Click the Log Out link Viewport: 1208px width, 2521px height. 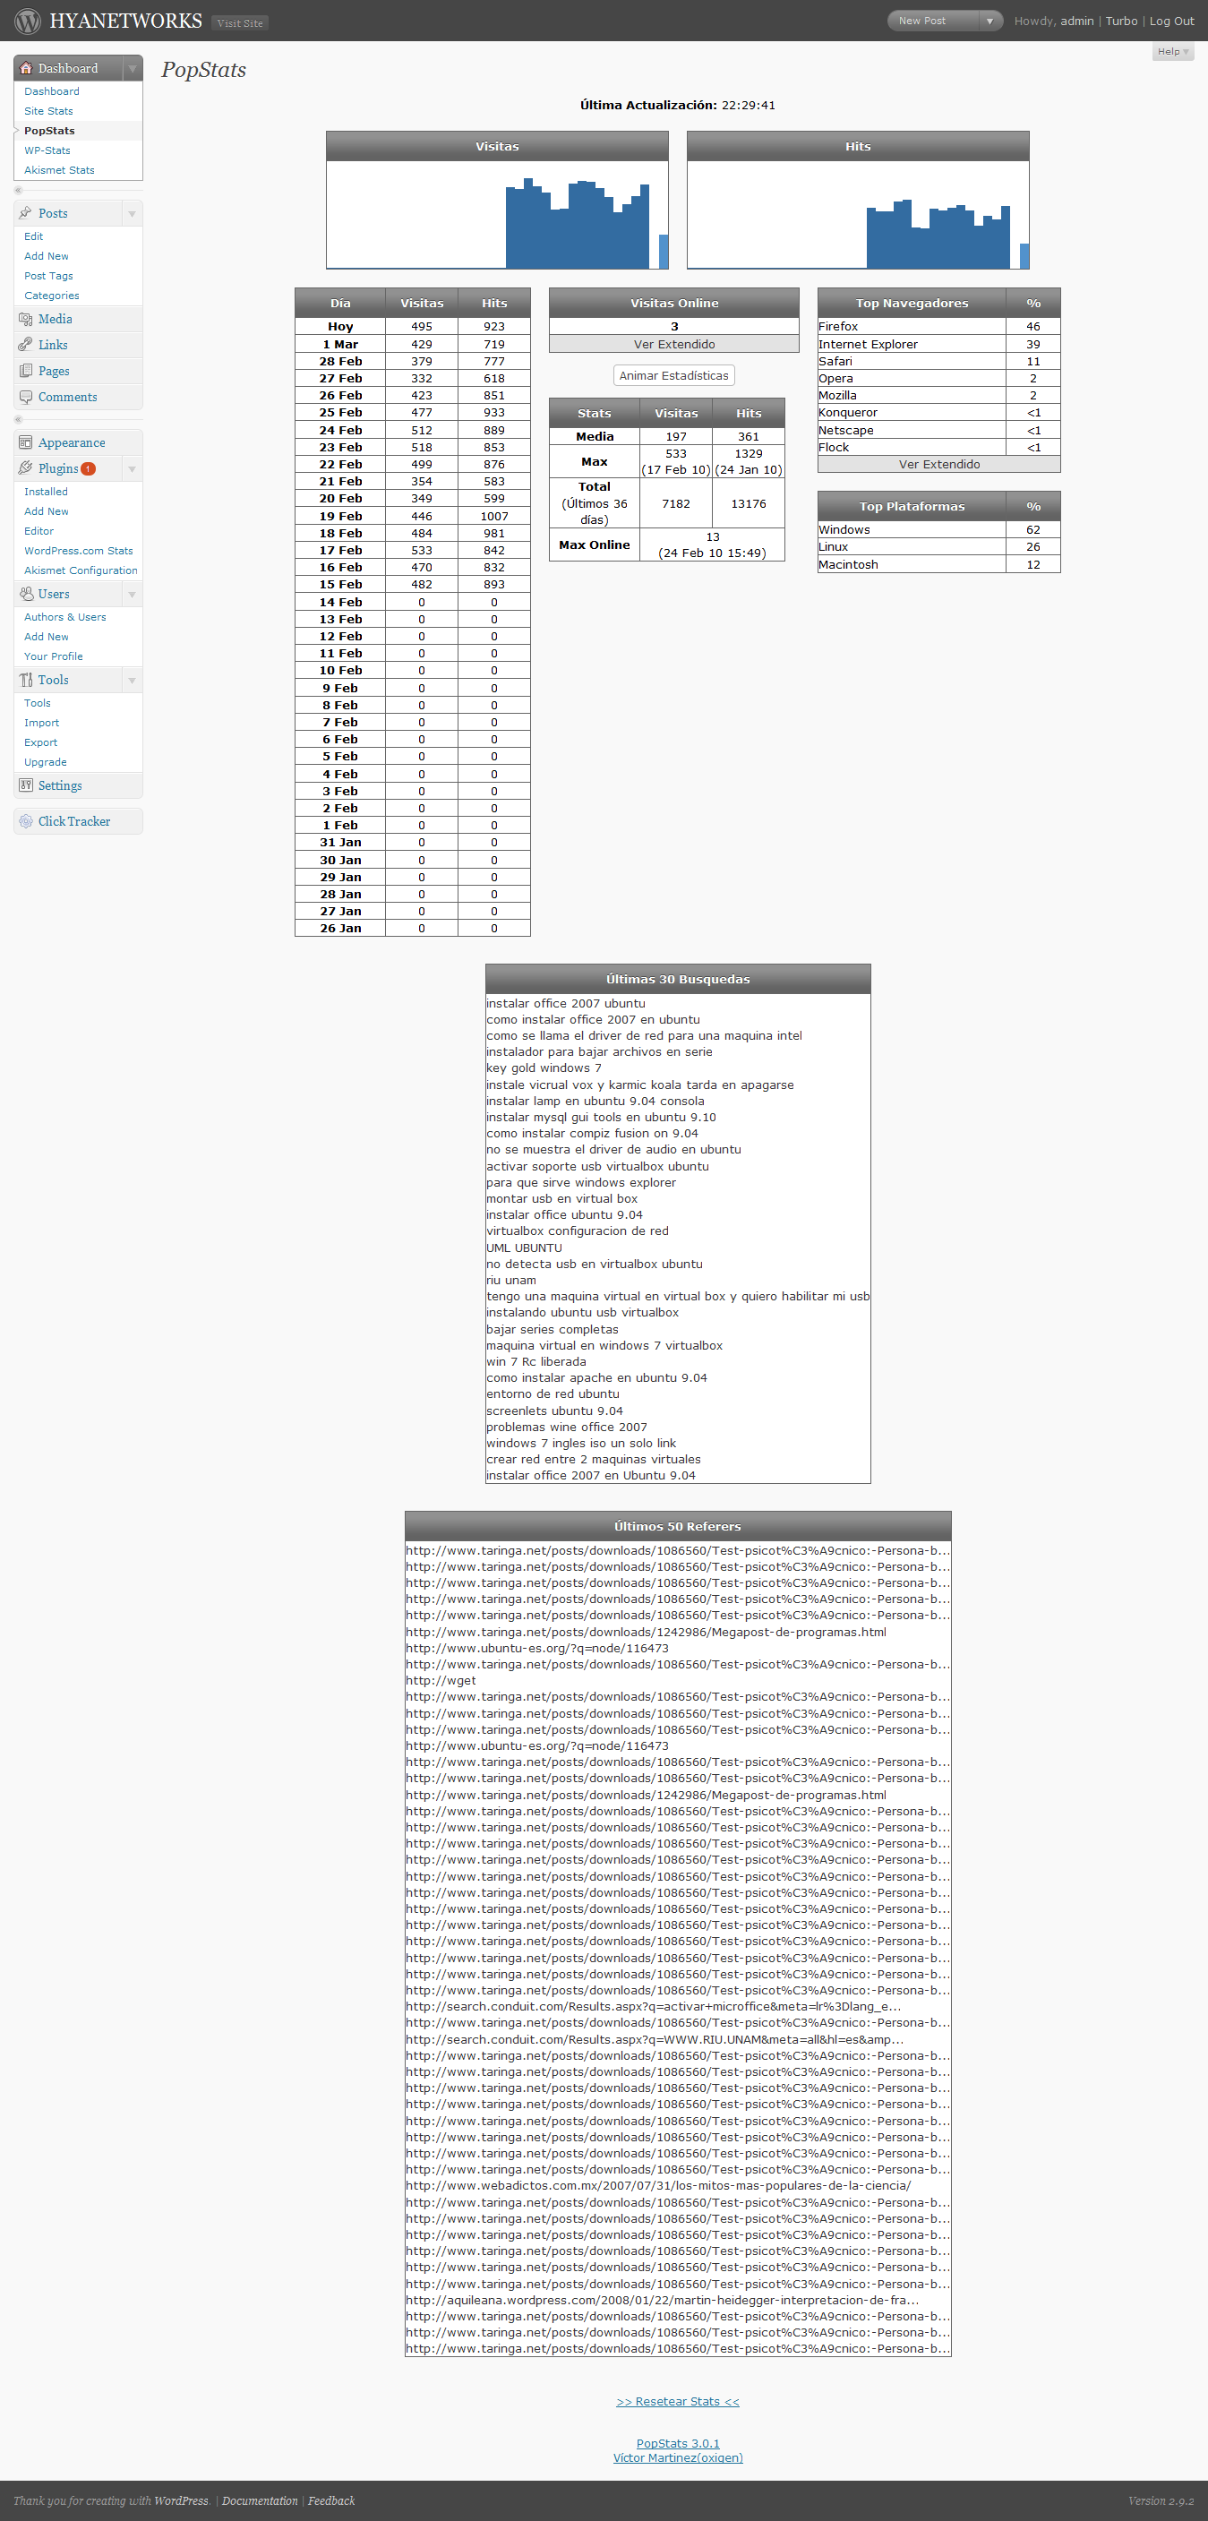coord(1170,21)
